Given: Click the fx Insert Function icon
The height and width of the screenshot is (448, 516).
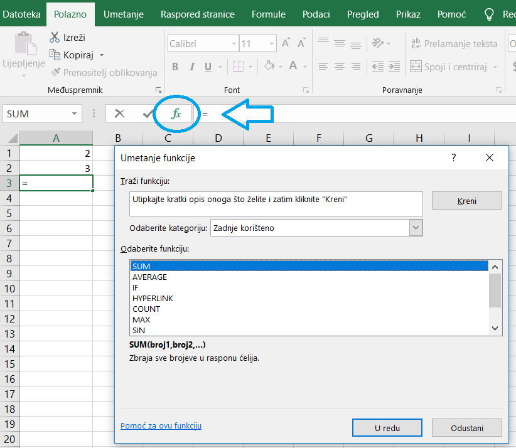Looking at the screenshot, I should click(176, 114).
